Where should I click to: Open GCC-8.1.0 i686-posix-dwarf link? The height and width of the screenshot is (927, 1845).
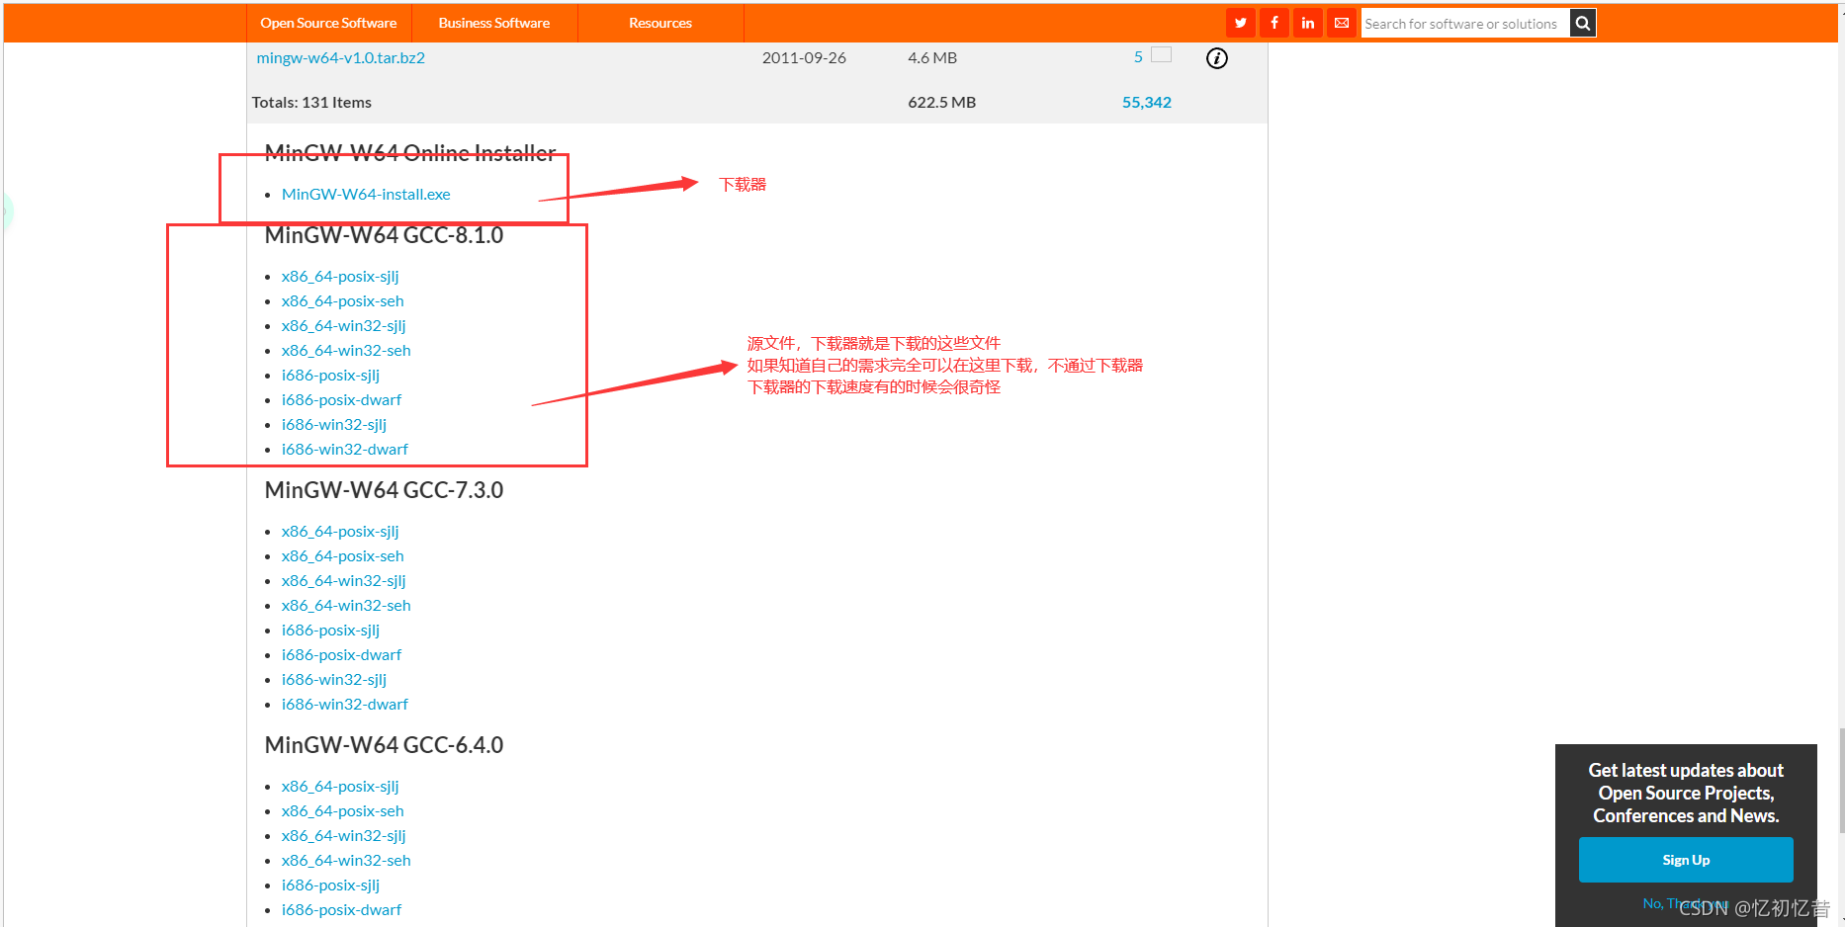click(341, 399)
